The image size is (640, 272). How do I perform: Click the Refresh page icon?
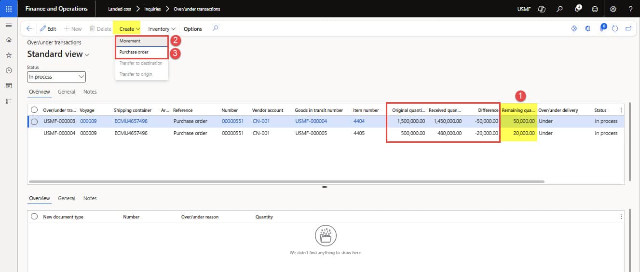point(615,29)
